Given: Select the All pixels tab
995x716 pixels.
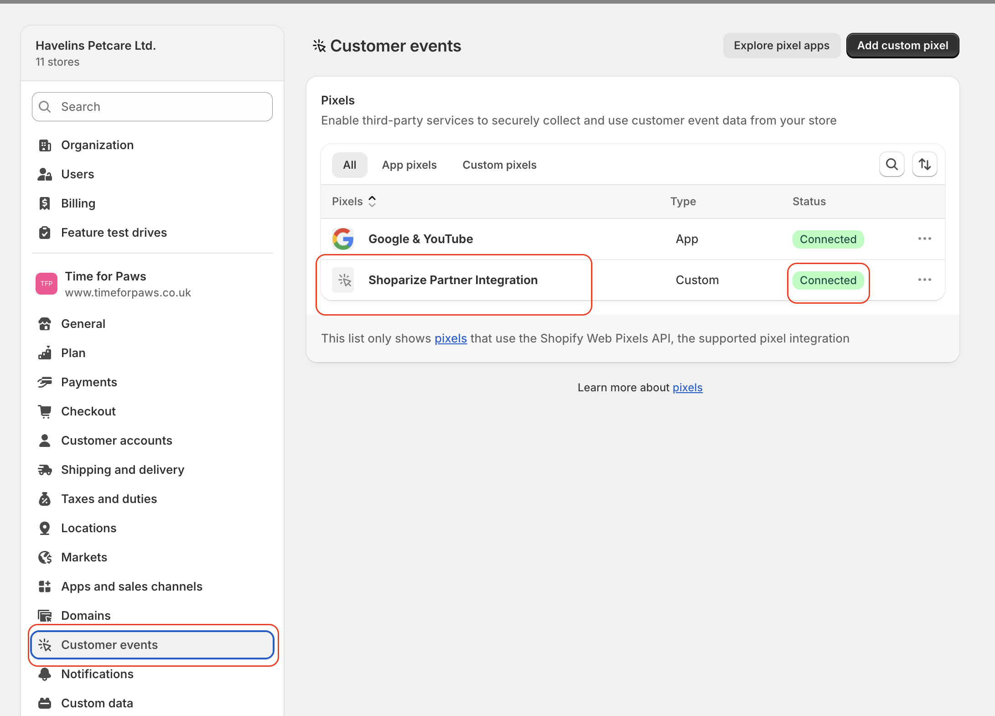Looking at the screenshot, I should 349,165.
